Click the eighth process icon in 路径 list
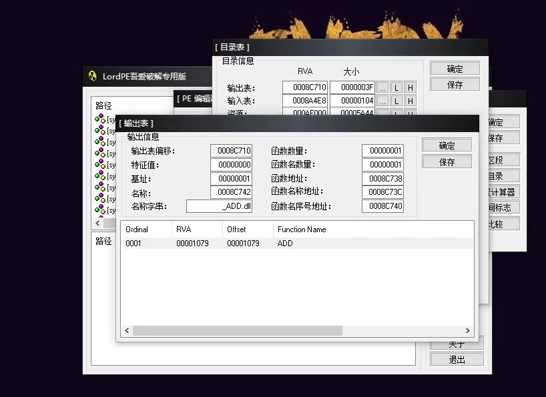 tap(100, 198)
